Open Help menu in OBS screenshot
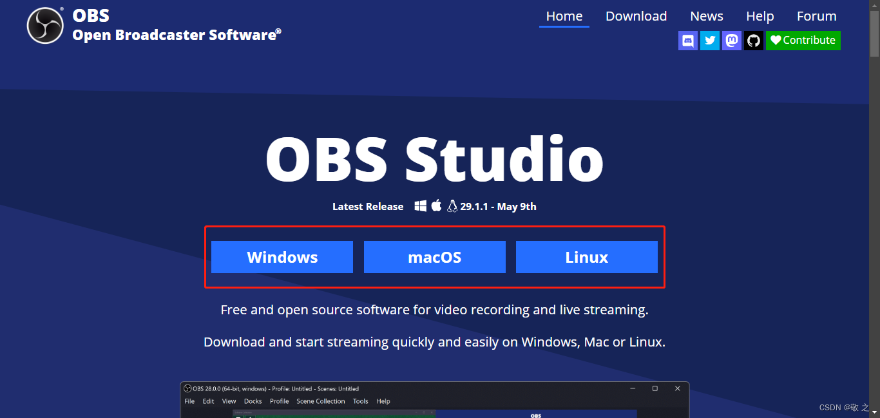 point(383,401)
